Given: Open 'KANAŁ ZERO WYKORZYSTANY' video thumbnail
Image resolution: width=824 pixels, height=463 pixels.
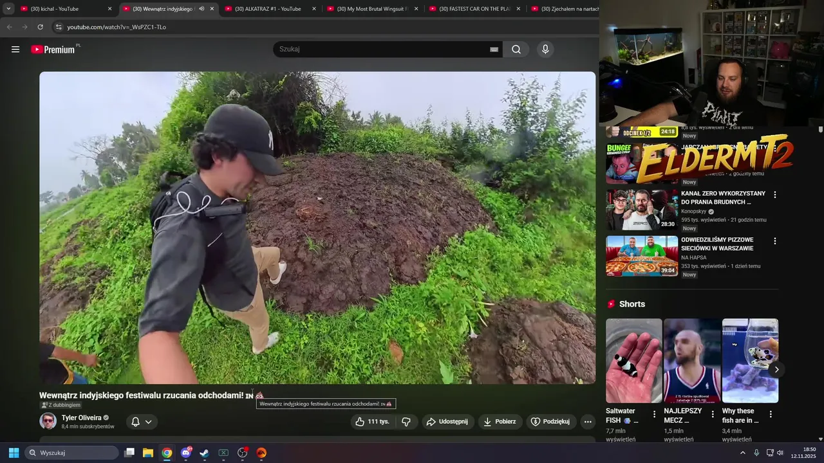Looking at the screenshot, I should click(642, 210).
